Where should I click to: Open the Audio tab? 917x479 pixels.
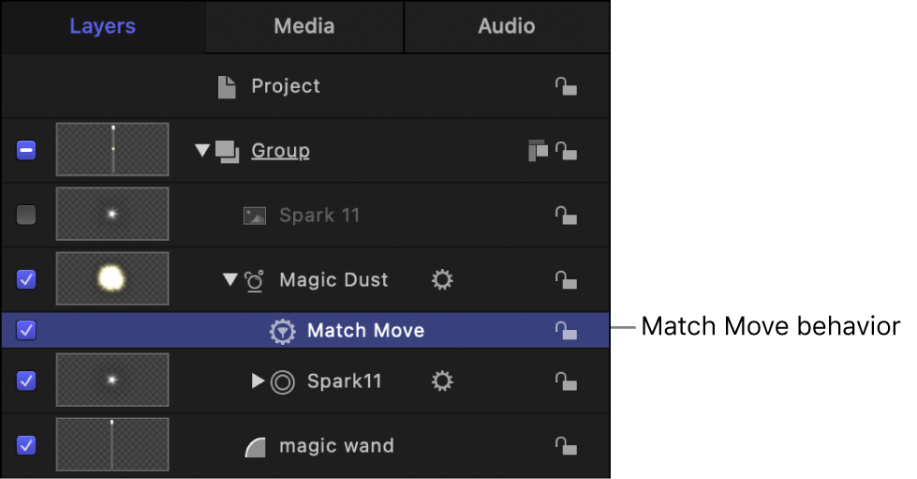point(507,26)
